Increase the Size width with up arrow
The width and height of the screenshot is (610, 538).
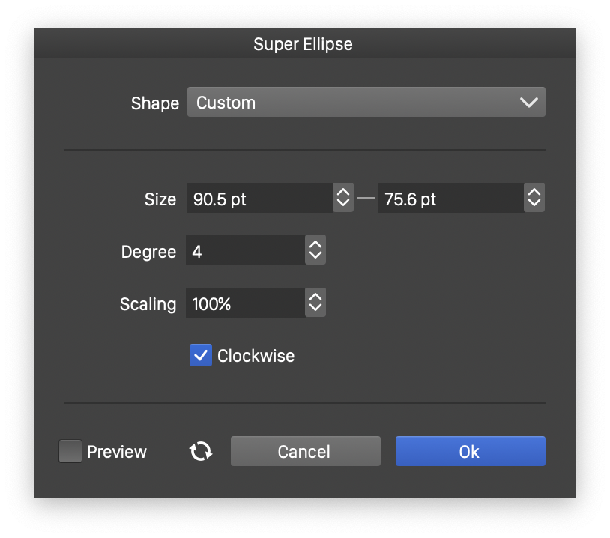pyautogui.click(x=343, y=193)
